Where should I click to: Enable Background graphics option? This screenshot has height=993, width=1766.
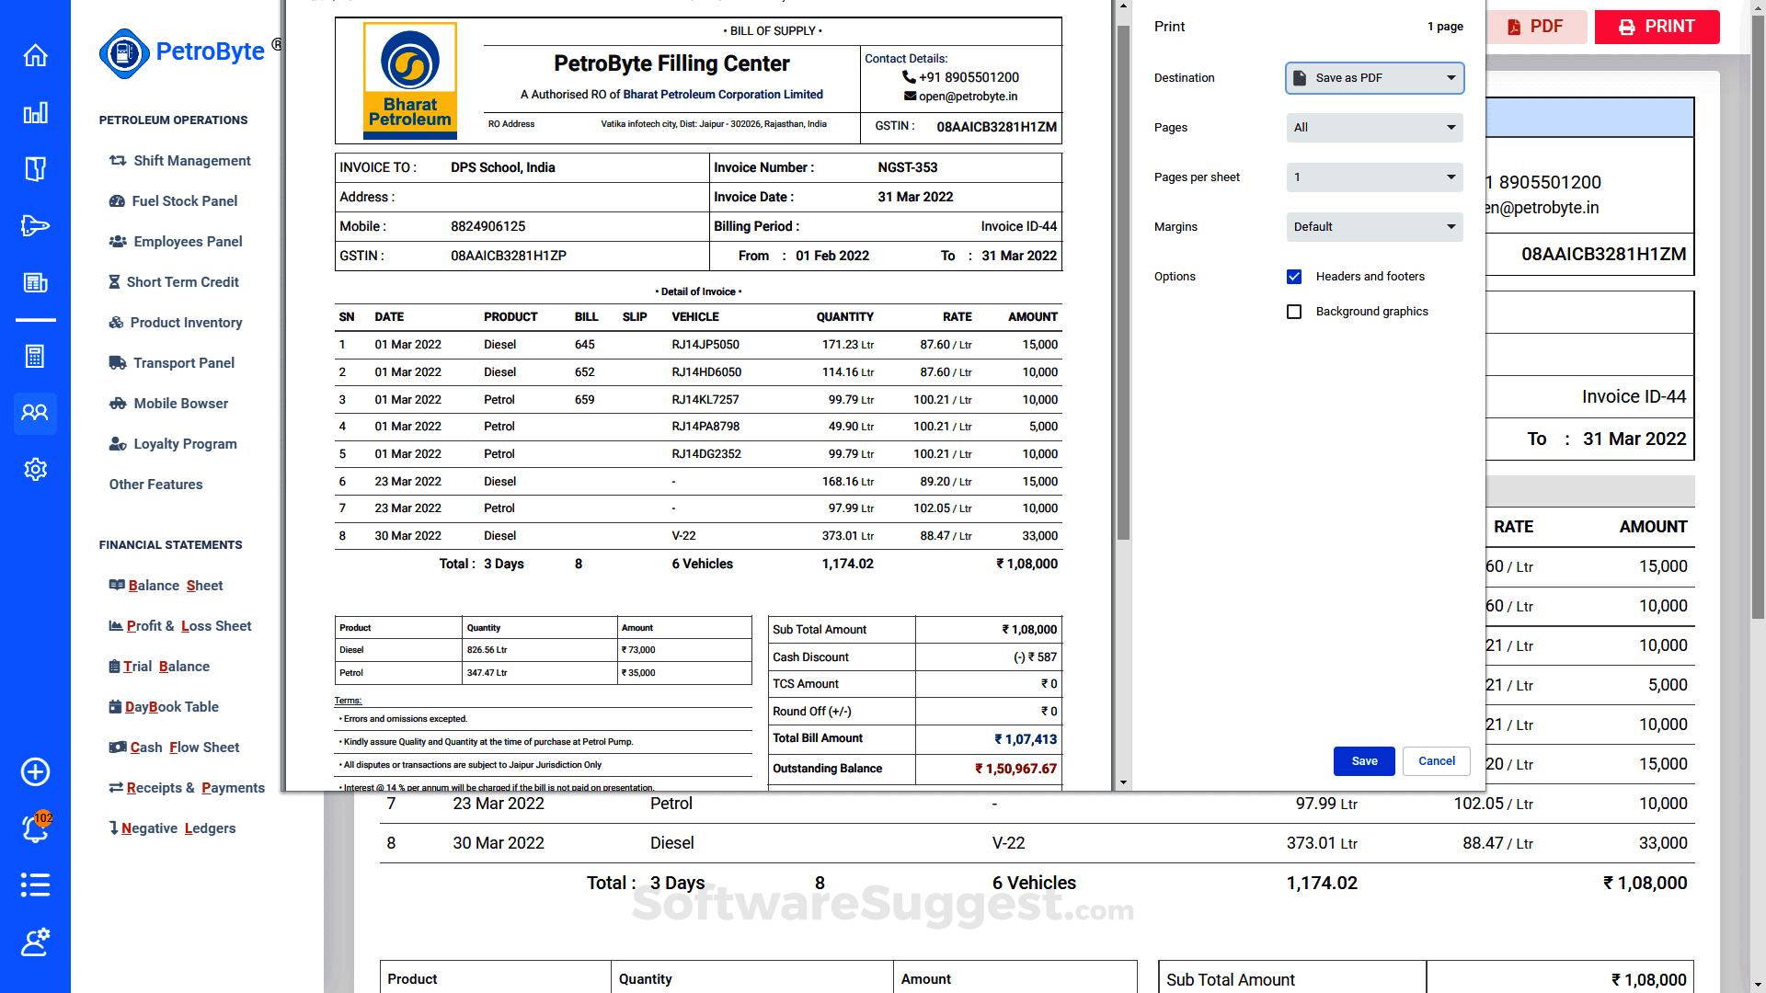click(1294, 312)
